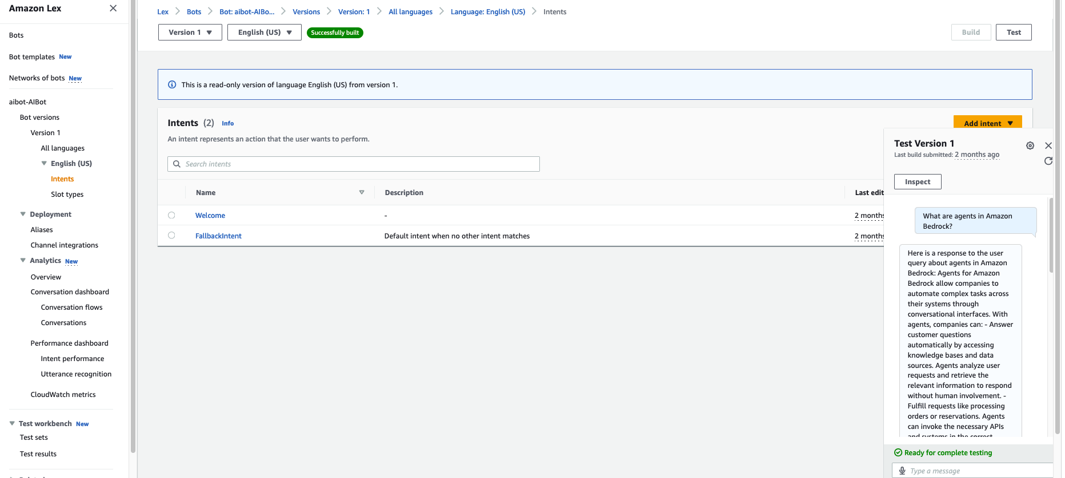
Task: Click Language: English (US) breadcrumb link
Action: click(488, 12)
